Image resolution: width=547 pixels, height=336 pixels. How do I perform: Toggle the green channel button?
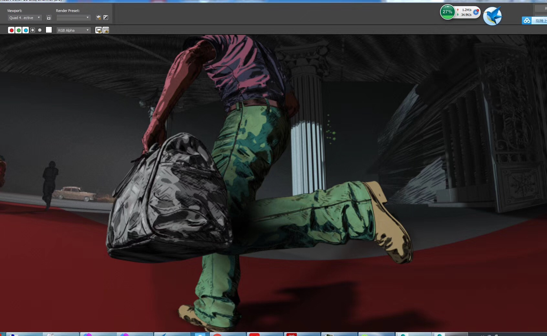point(18,30)
